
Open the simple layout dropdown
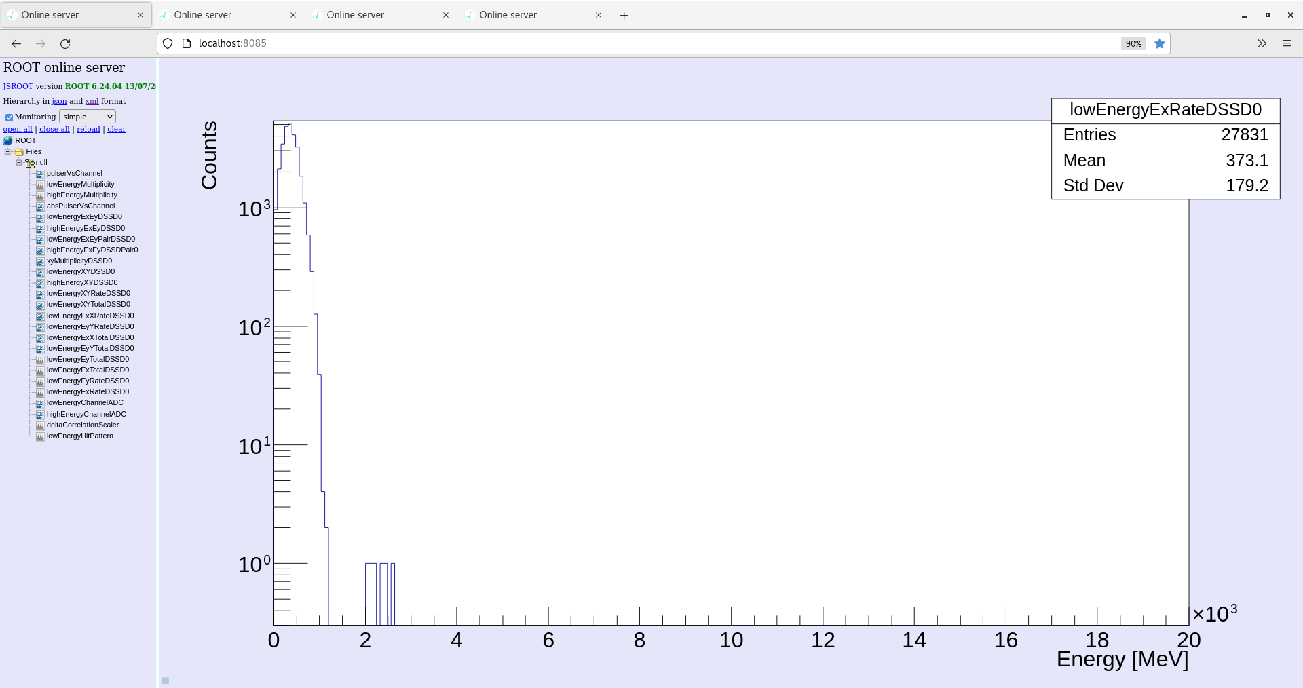pyautogui.click(x=88, y=117)
